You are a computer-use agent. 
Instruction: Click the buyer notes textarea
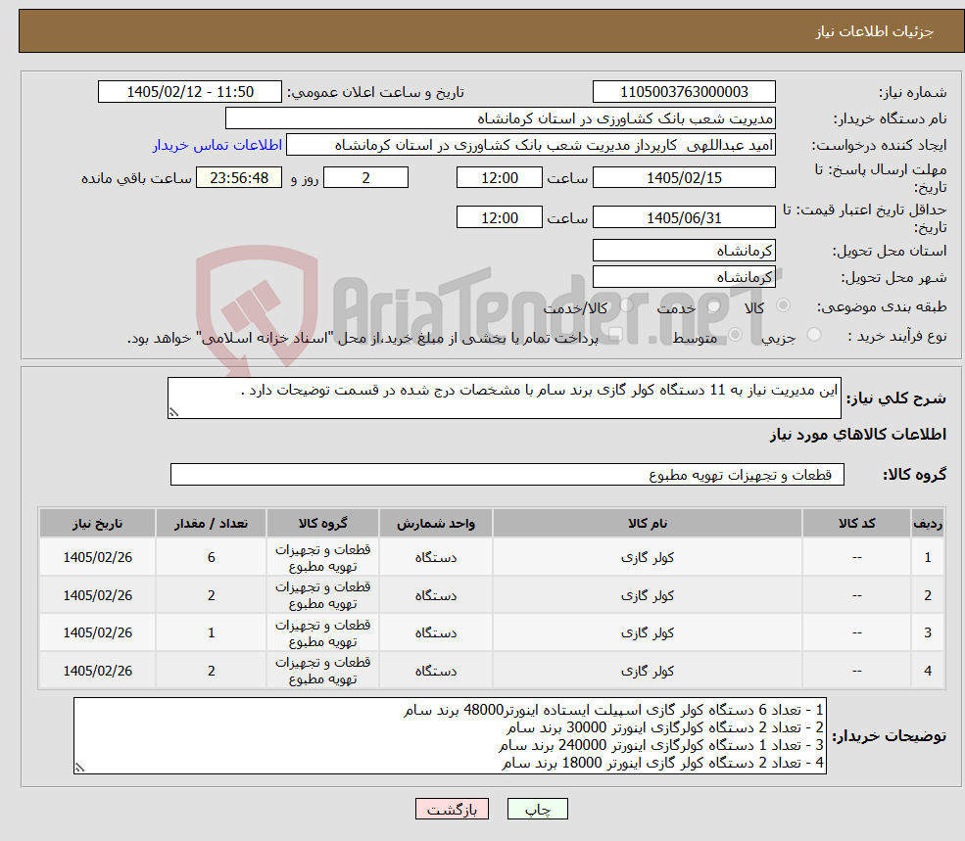point(450,736)
